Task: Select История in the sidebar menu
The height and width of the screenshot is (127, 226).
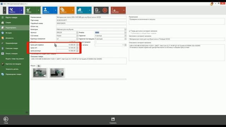Action: click(x=14, y=33)
